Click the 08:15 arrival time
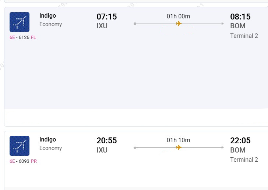Image resolution: width=268 pixels, height=190 pixels. point(240,17)
